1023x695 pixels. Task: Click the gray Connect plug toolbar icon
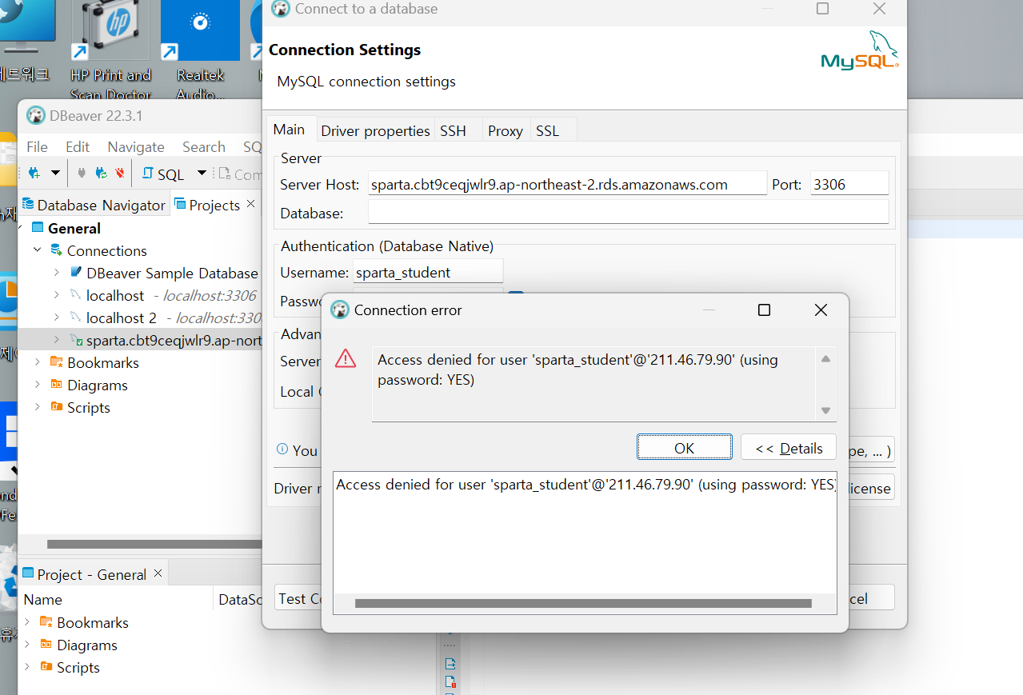pos(81,173)
